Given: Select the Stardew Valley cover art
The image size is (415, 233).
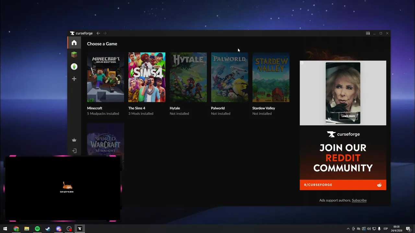Looking at the screenshot, I should coord(271,77).
